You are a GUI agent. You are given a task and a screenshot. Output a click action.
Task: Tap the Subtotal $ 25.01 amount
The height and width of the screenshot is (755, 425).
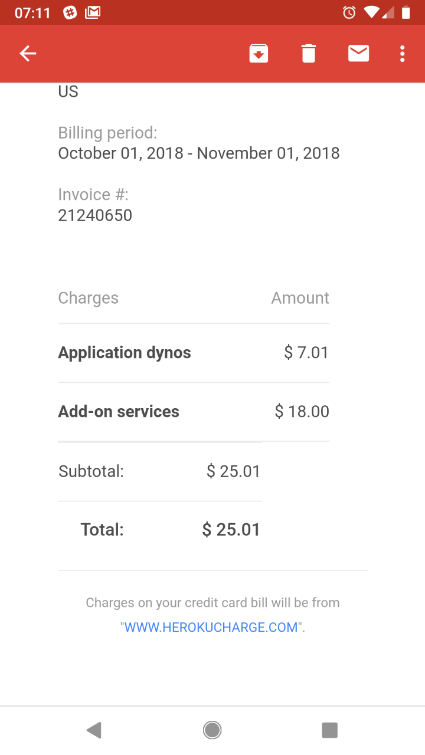(234, 471)
